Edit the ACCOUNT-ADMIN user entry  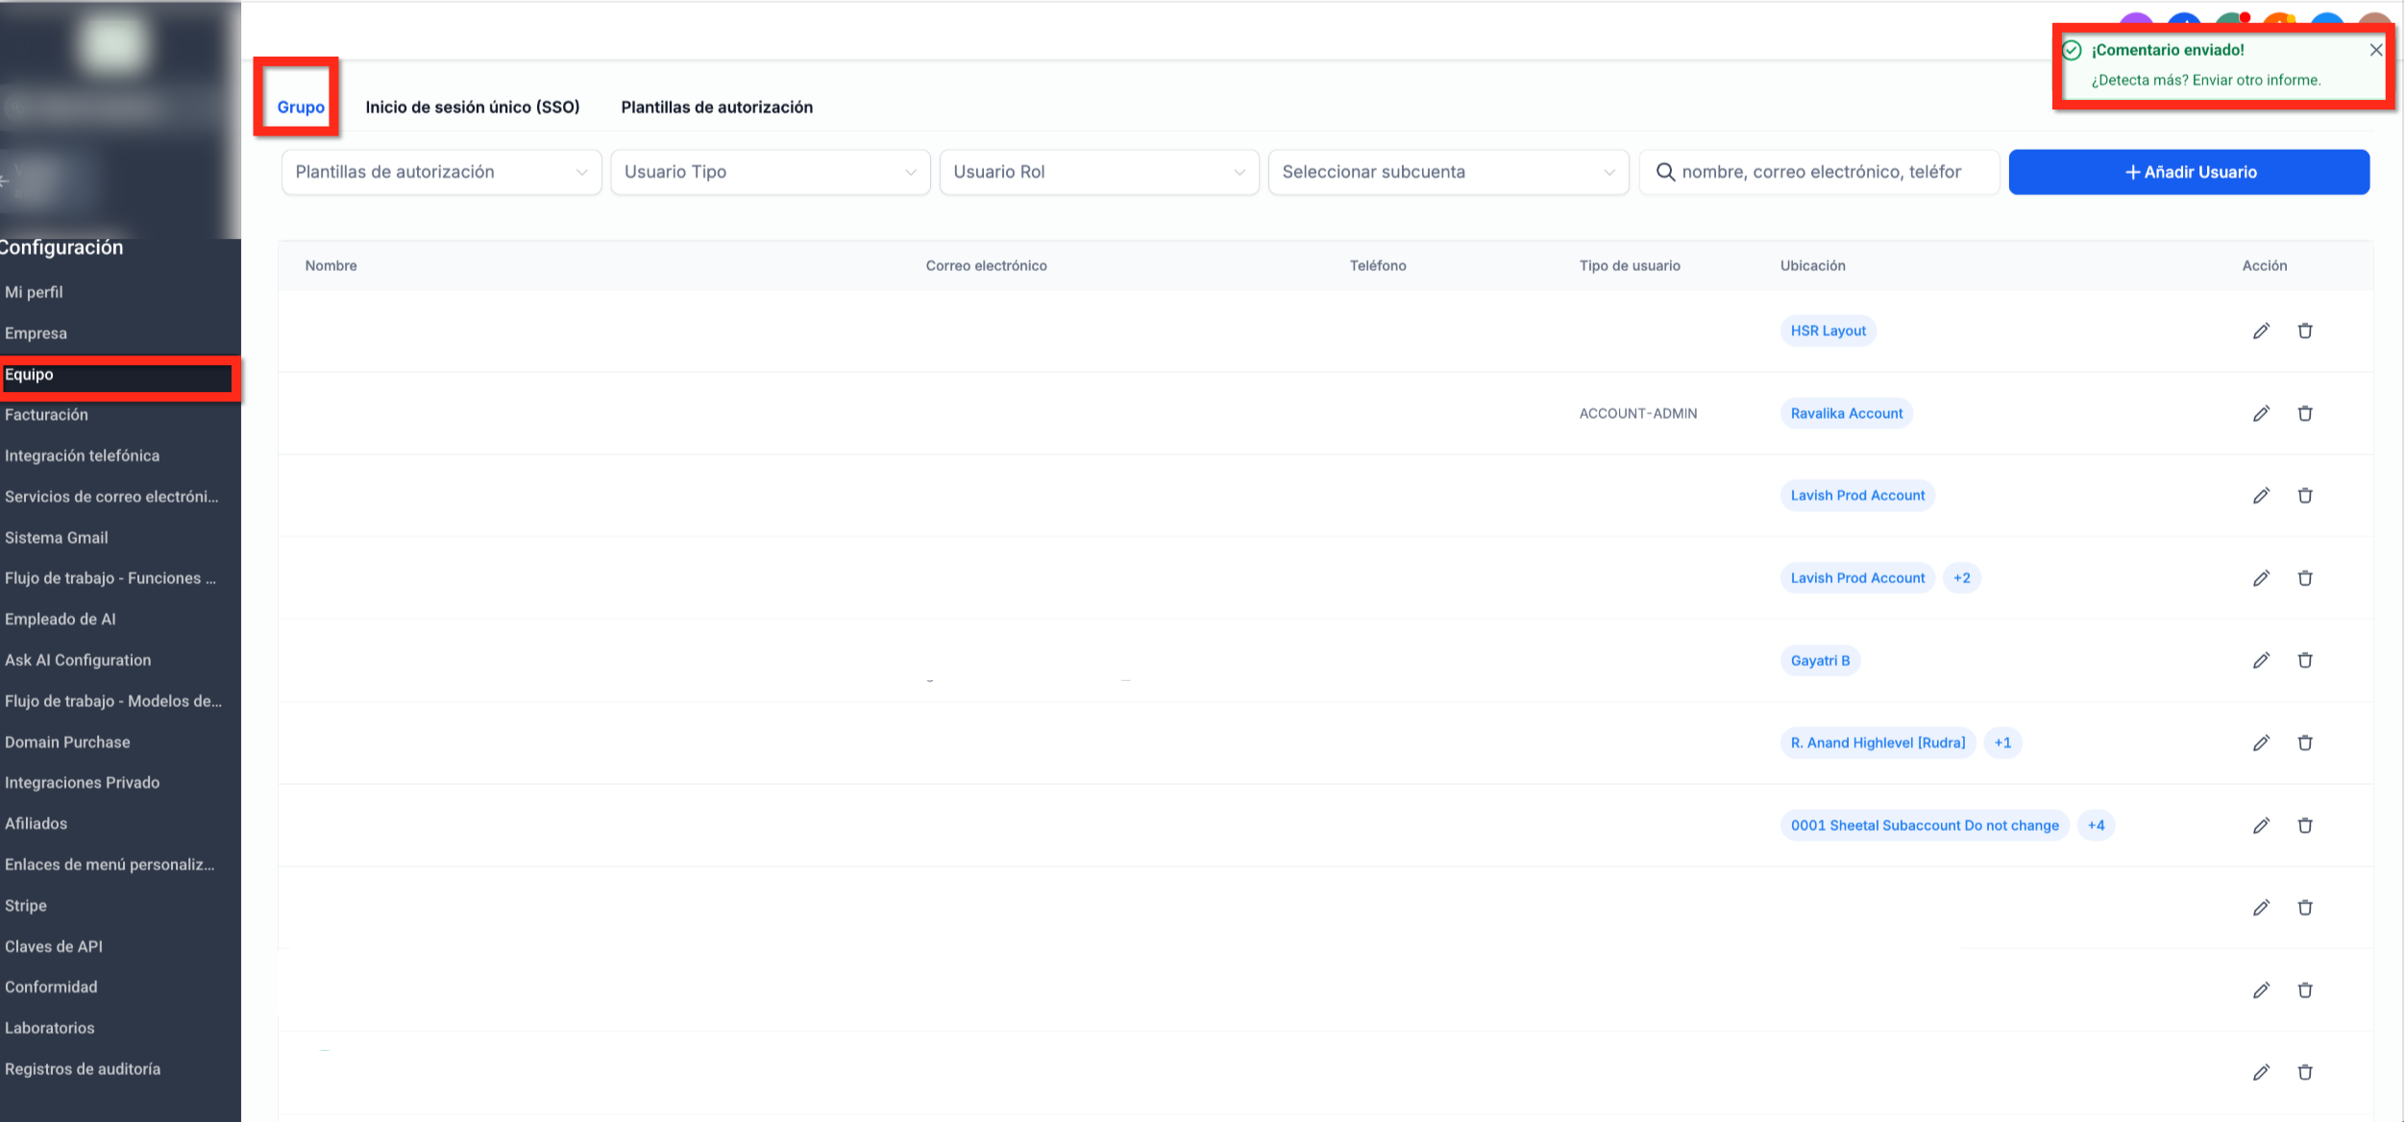(x=2262, y=413)
